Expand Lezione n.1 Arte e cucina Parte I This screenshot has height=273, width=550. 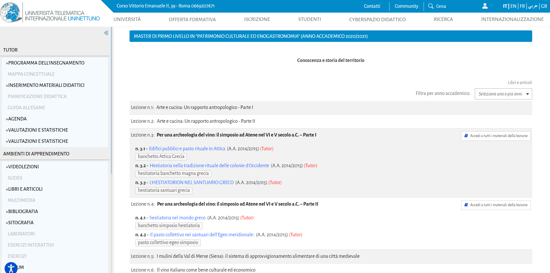click(x=204, y=108)
